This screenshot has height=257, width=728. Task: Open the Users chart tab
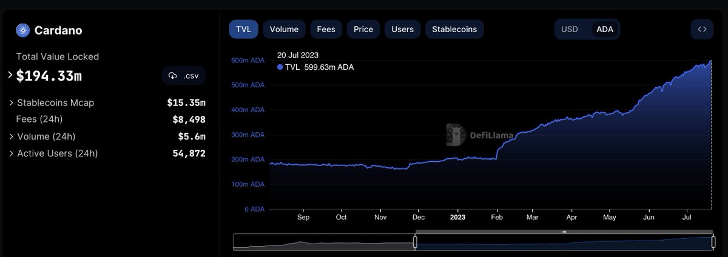[403, 29]
